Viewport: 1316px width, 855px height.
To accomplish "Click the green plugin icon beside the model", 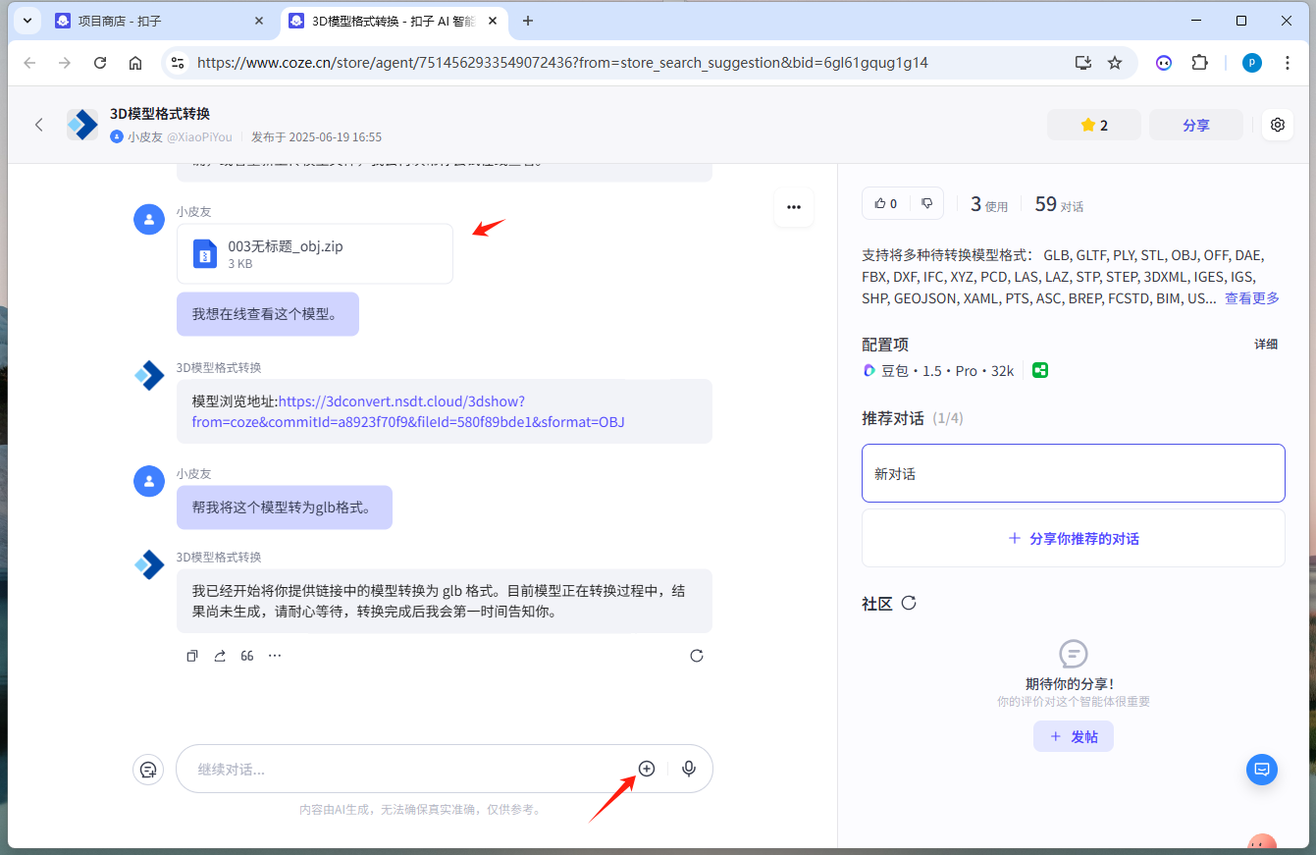I will [x=1040, y=370].
